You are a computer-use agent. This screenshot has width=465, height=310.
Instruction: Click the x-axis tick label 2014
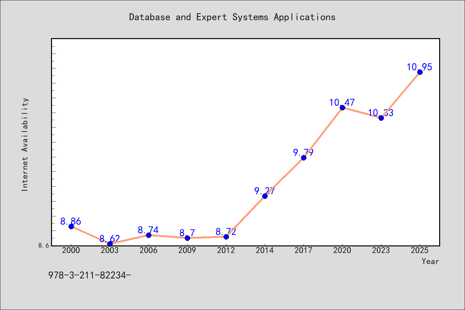pyautogui.click(x=265, y=250)
